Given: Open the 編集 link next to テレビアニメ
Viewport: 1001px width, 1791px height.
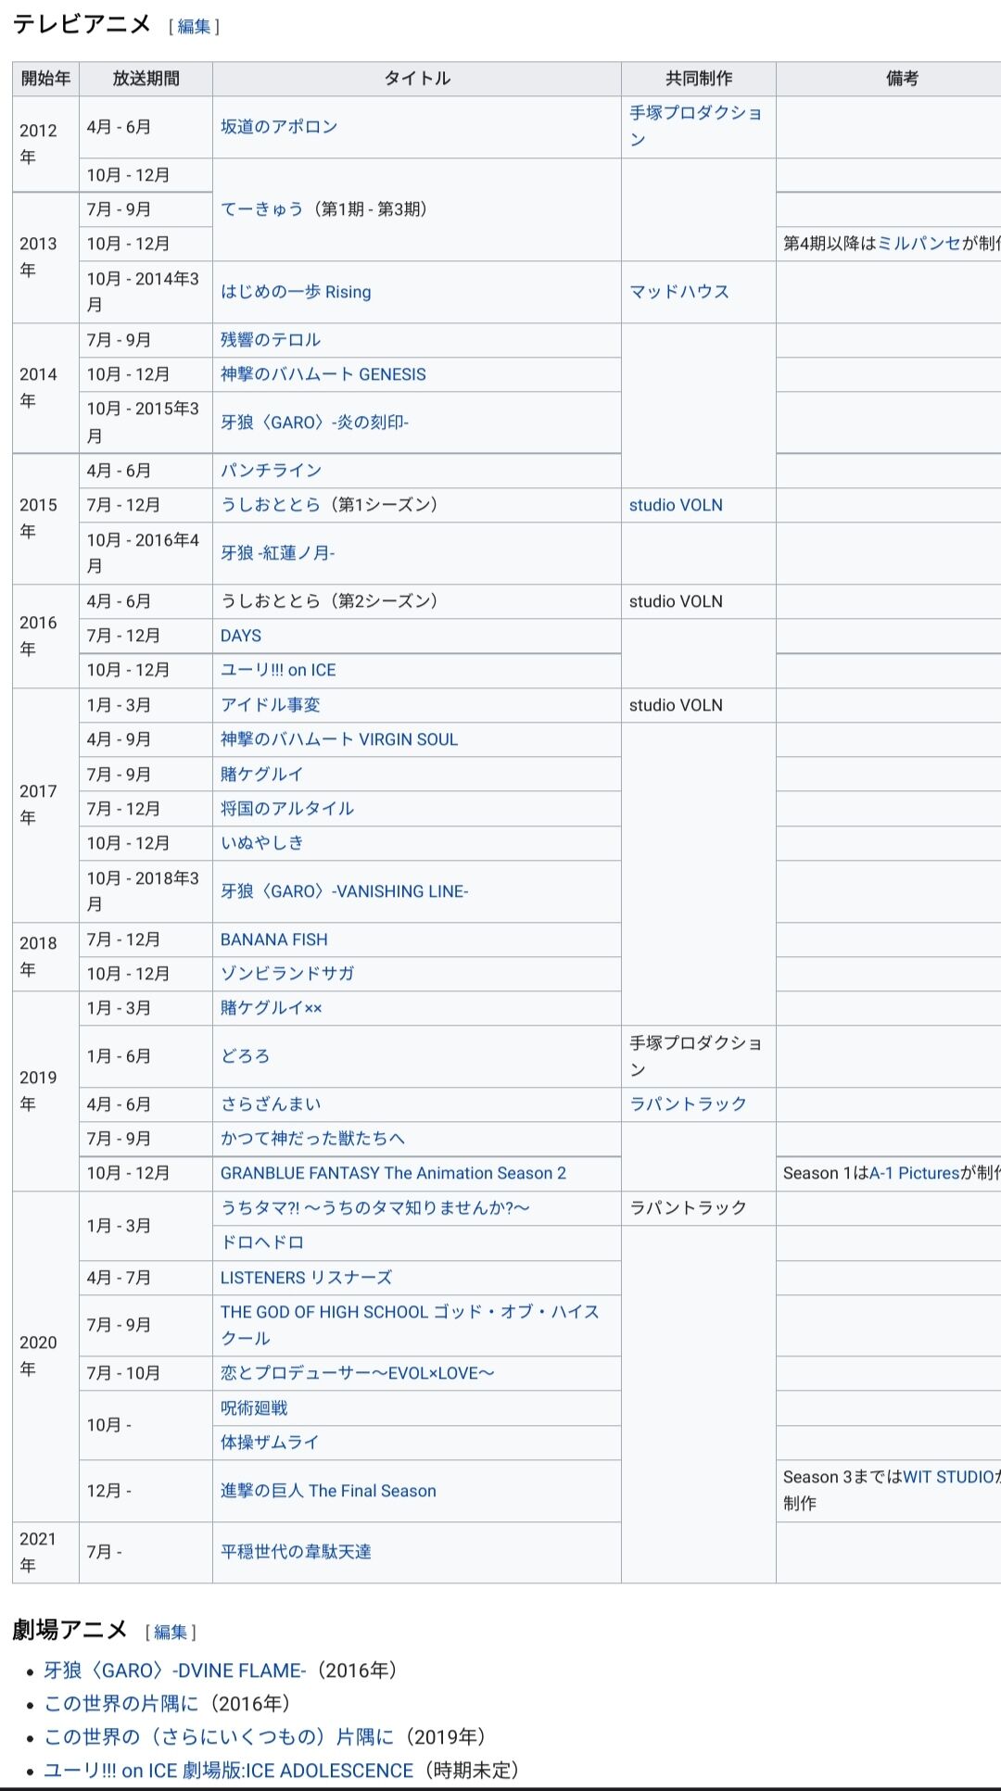Looking at the screenshot, I should (194, 27).
